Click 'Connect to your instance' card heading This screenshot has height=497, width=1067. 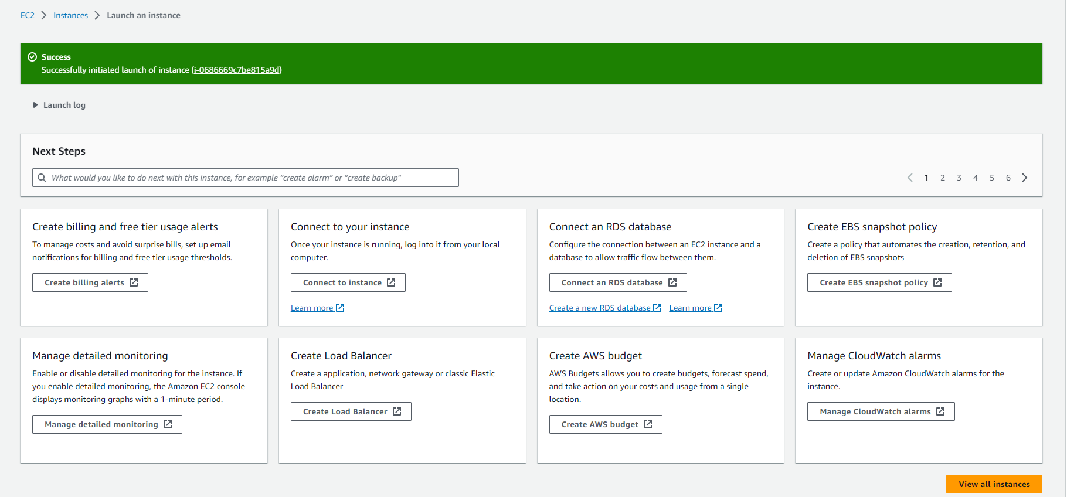pos(350,227)
